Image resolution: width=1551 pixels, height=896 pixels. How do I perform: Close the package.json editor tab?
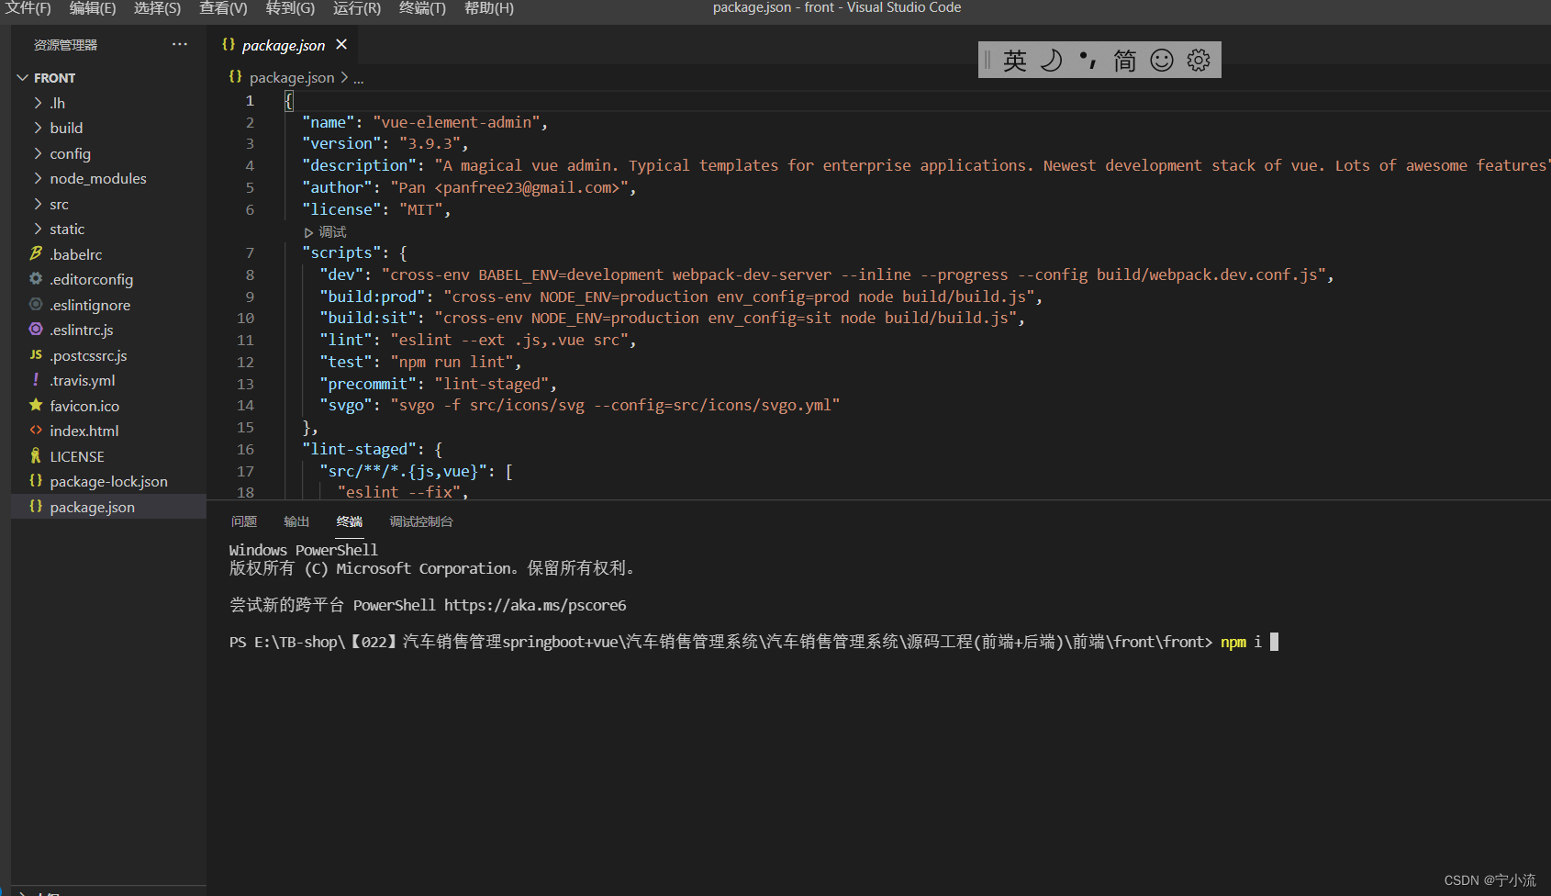pyautogui.click(x=341, y=44)
